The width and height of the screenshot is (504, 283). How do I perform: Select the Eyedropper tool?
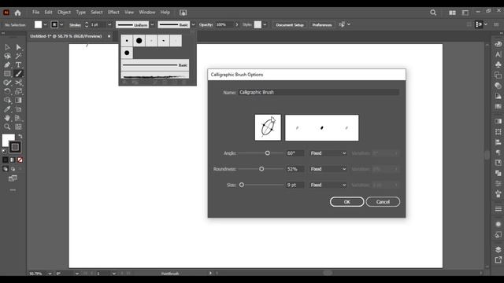(7, 109)
